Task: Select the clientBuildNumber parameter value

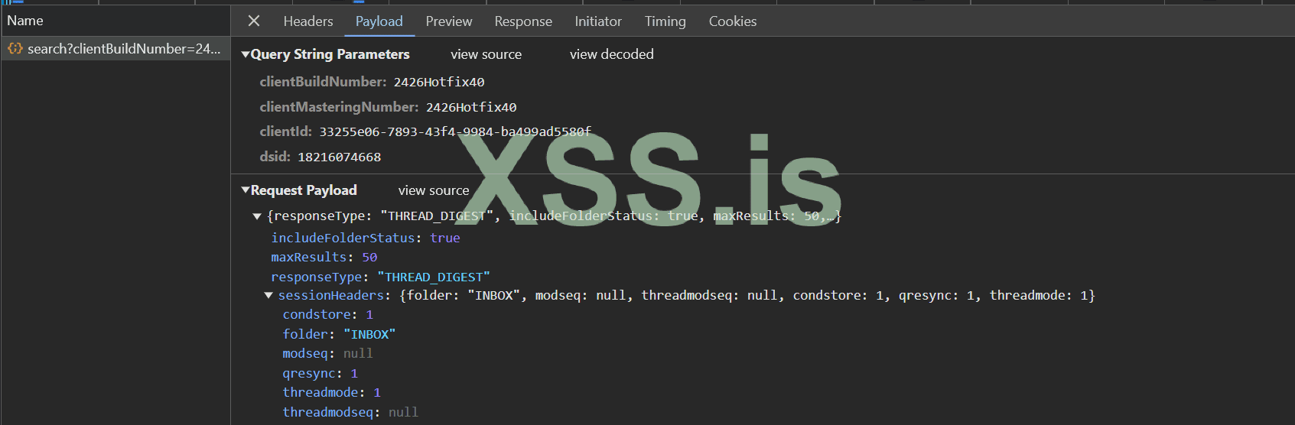Action: 439,82
